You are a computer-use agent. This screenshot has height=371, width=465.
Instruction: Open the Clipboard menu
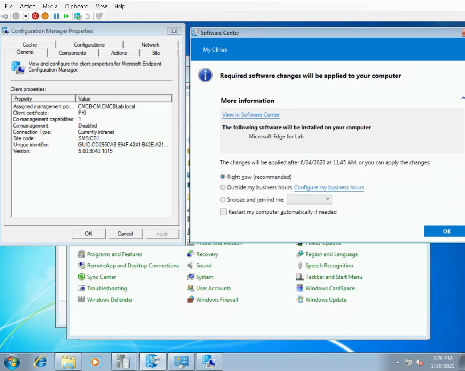tap(77, 6)
